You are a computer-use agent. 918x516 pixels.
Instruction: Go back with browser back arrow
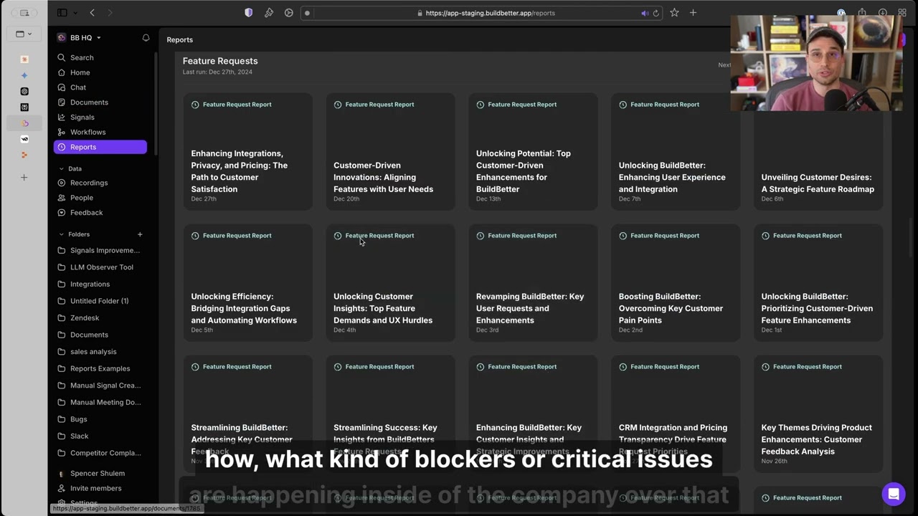[x=92, y=13]
